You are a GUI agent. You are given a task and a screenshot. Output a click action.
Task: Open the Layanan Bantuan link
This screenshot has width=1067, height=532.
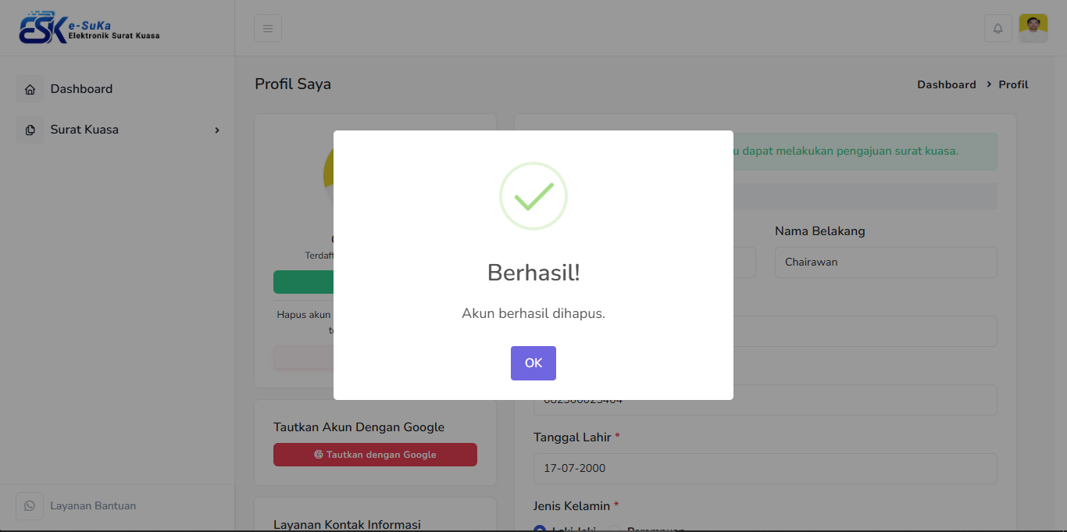pos(93,506)
